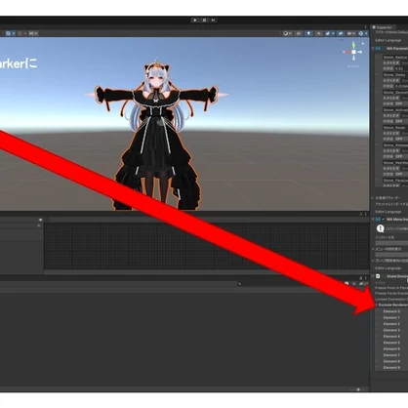The width and height of the screenshot is (408, 408).
Task: Select Element 6 in Exclude Renderers
Action: point(391,348)
